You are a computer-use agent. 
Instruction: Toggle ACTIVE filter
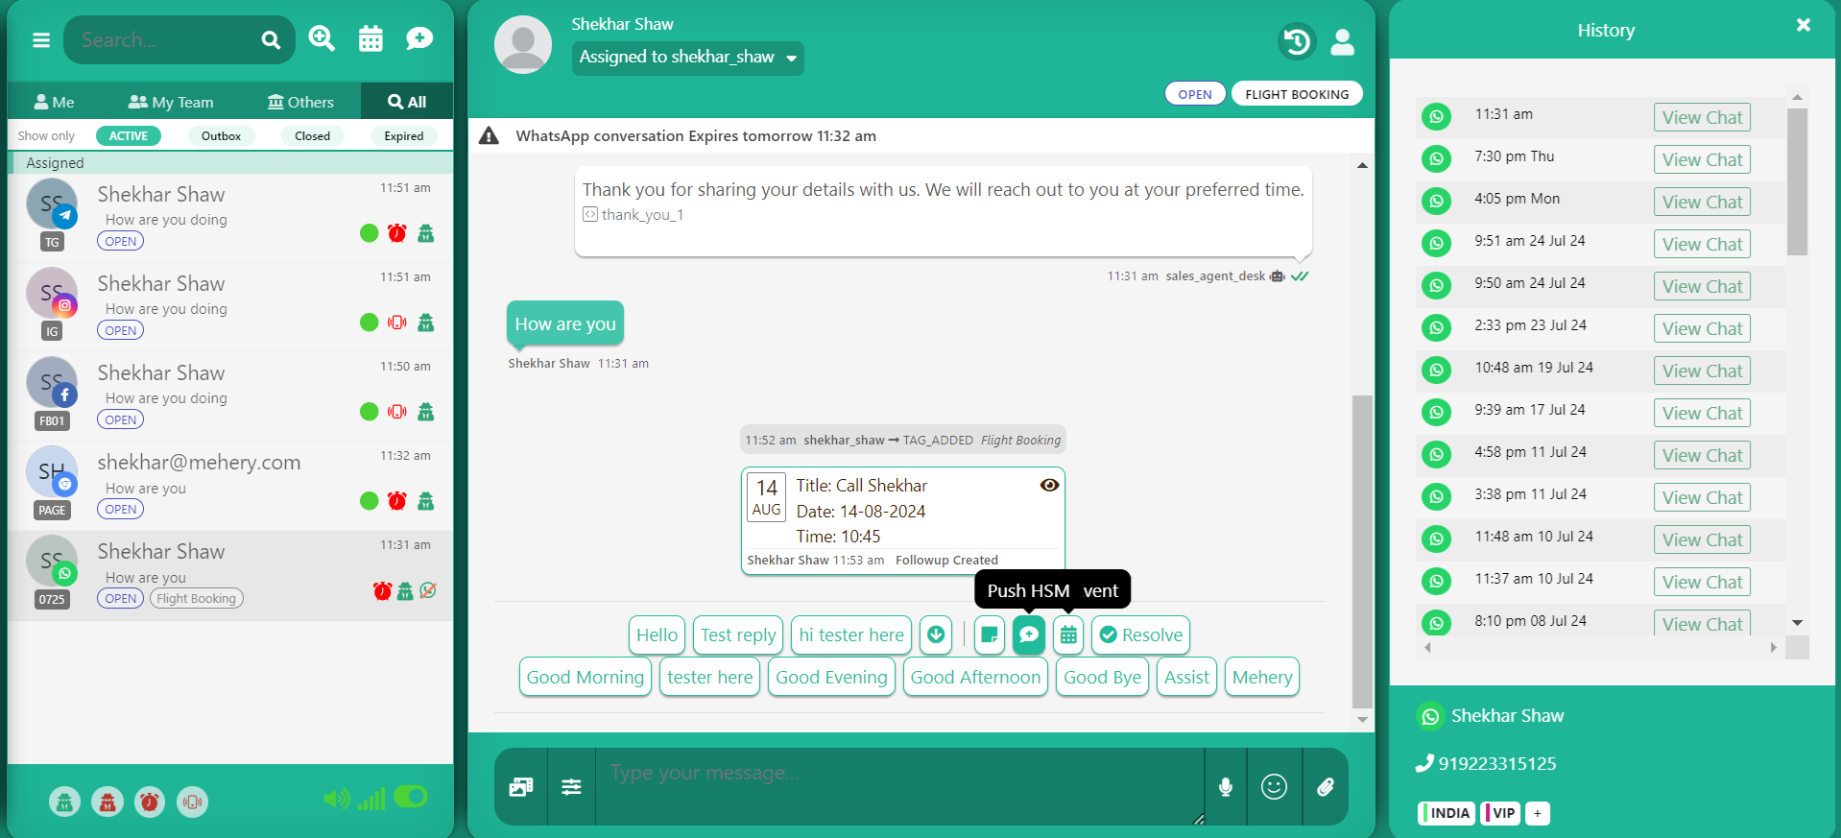(129, 136)
